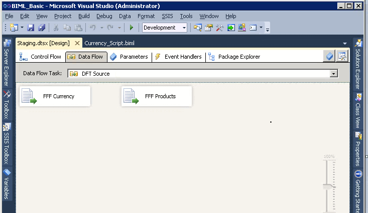
Task: Open the Tools menu
Action: (186, 16)
